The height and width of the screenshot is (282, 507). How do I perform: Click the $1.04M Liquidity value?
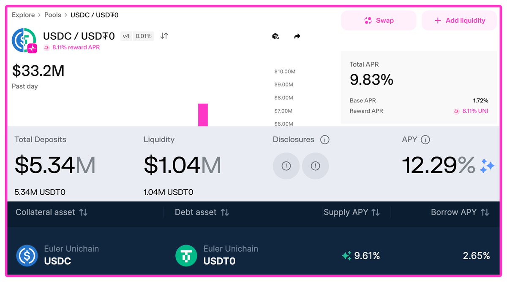click(x=182, y=165)
